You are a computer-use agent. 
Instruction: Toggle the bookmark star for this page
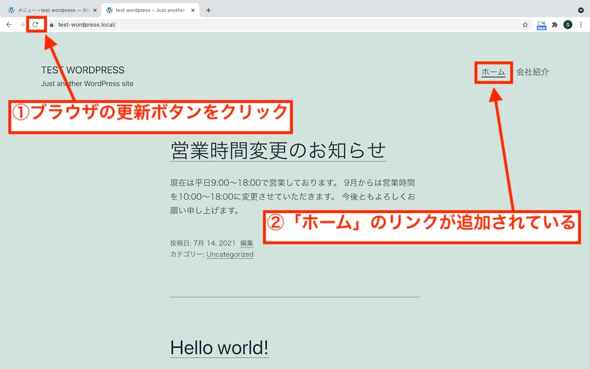[x=525, y=25]
